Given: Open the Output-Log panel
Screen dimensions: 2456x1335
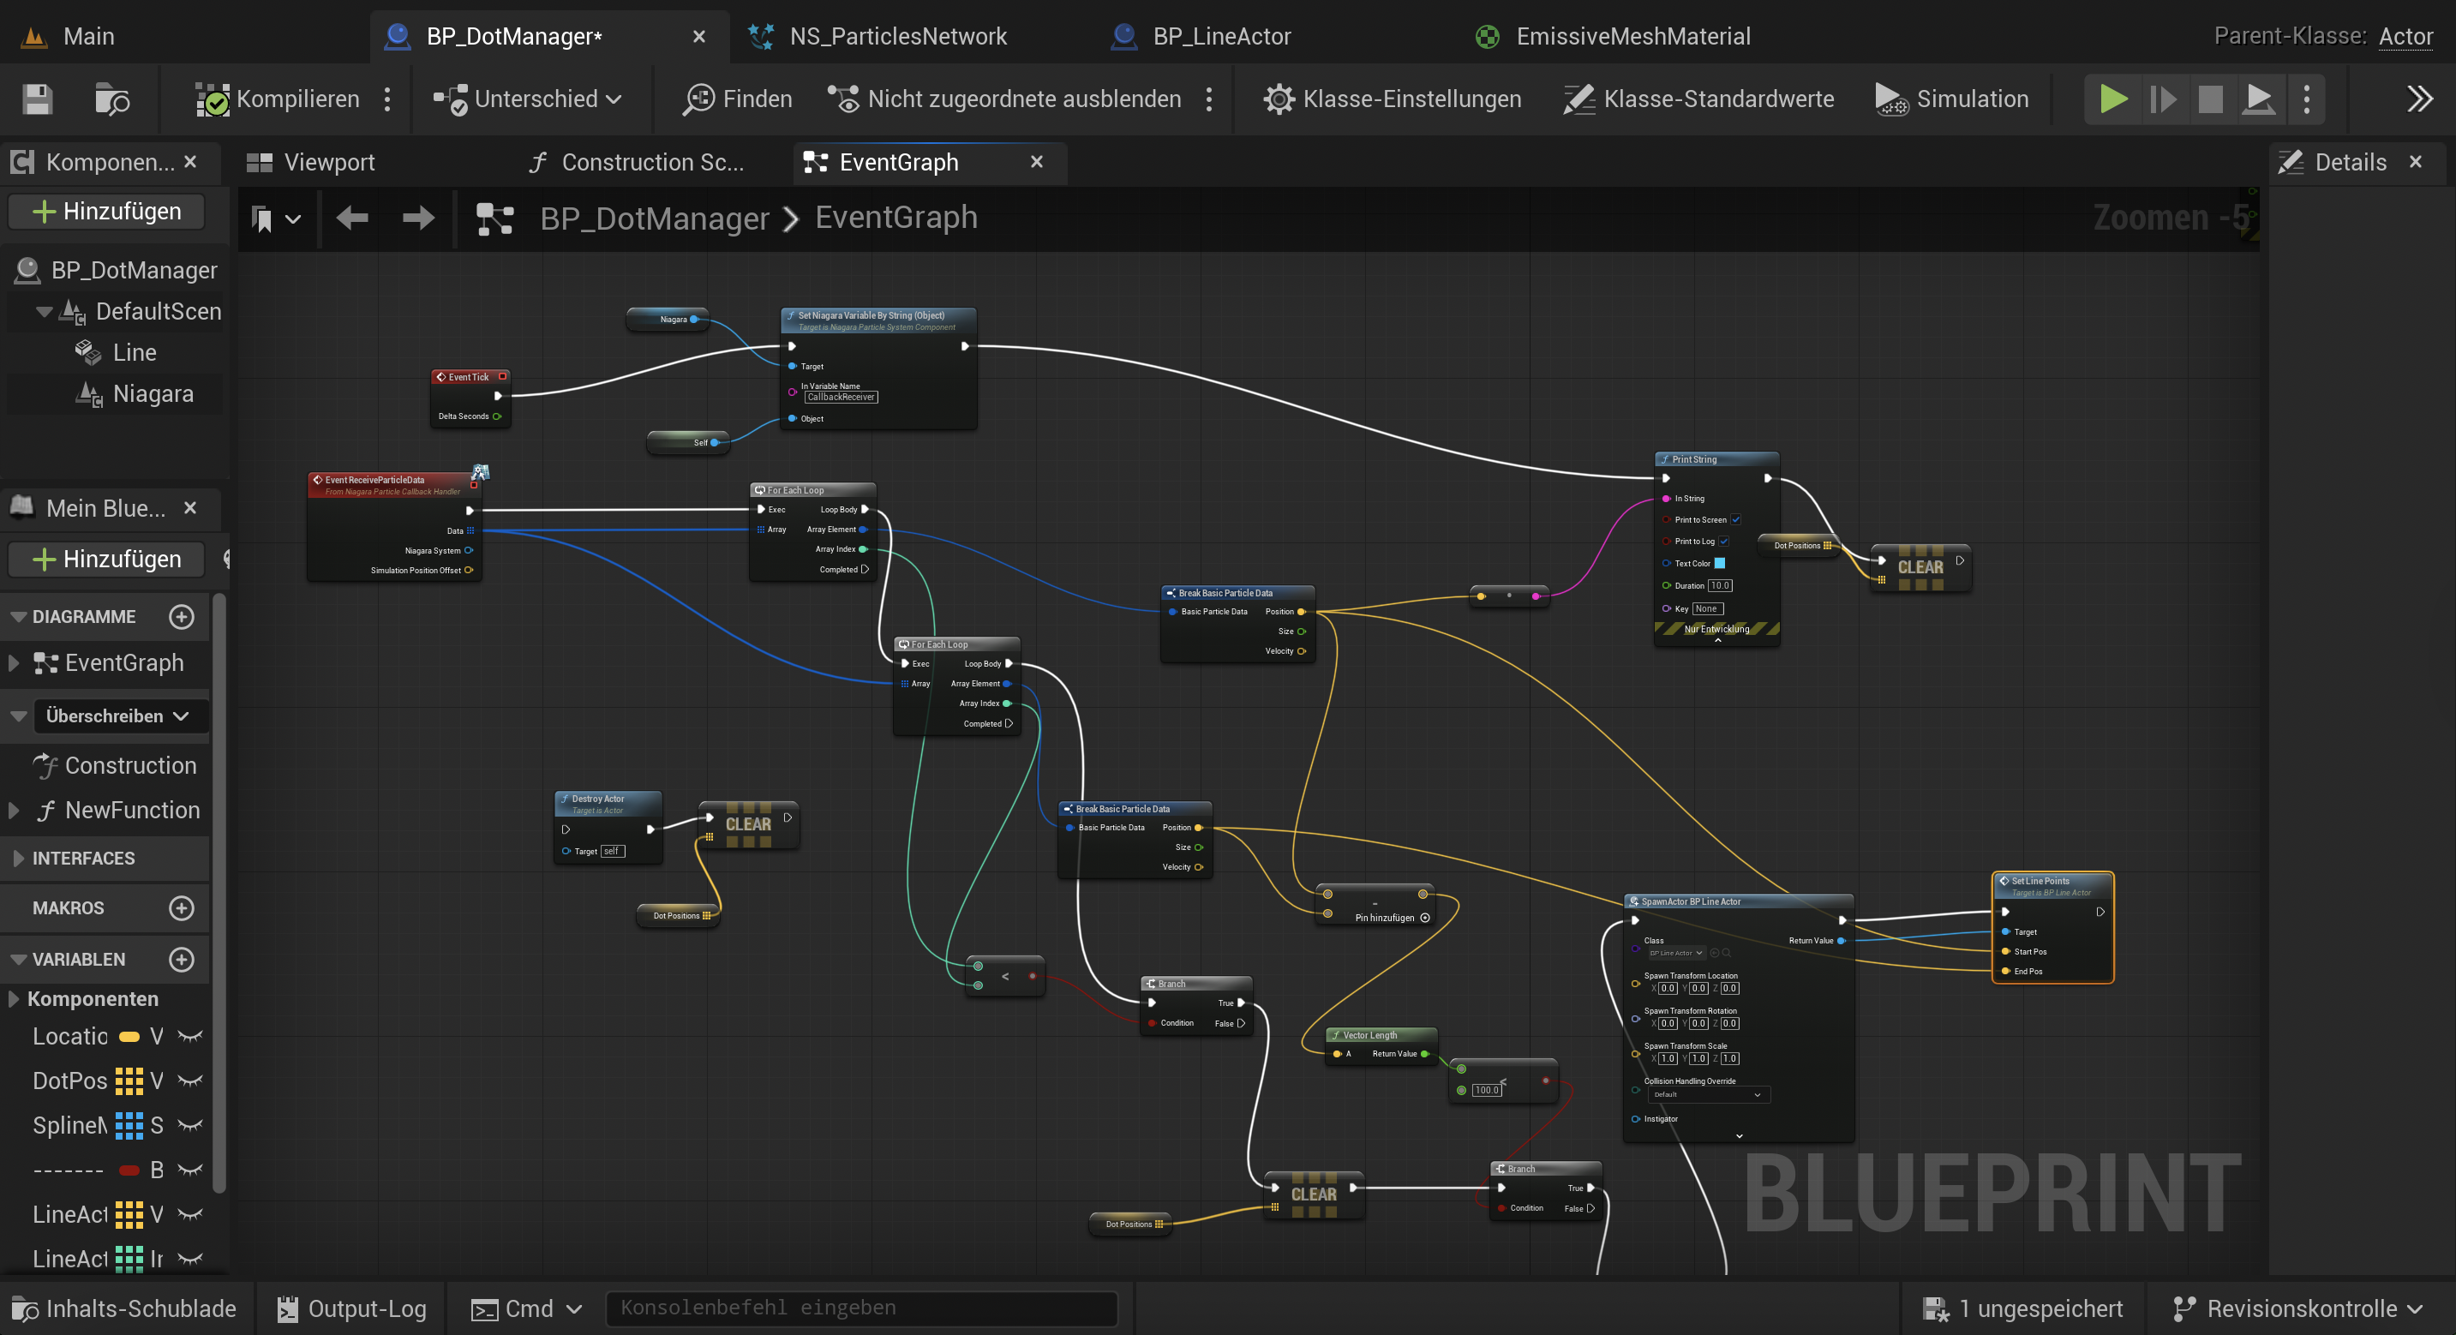Looking at the screenshot, I should tap(352, 1308).
